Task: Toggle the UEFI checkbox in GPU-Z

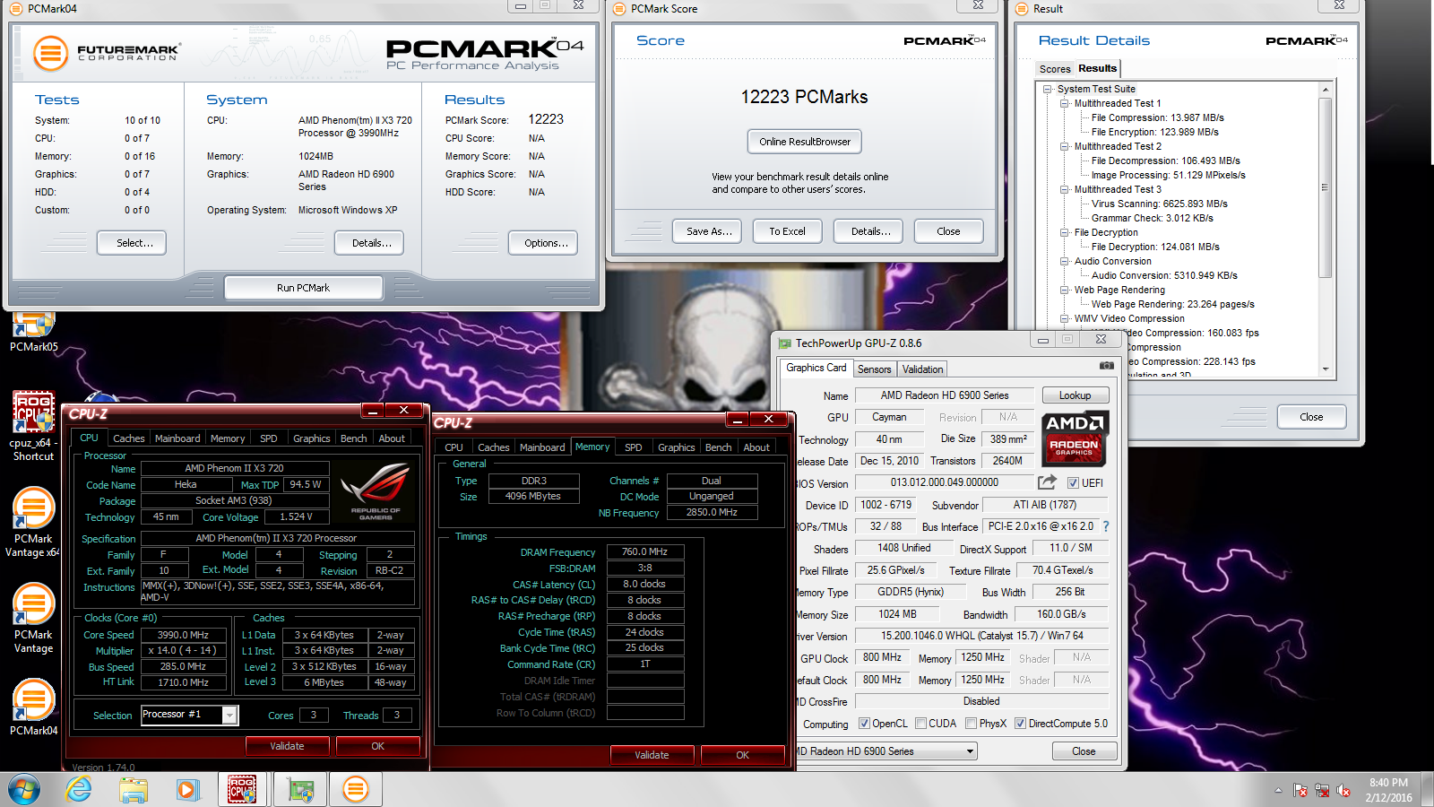Action: click(x=1073, y=483)
